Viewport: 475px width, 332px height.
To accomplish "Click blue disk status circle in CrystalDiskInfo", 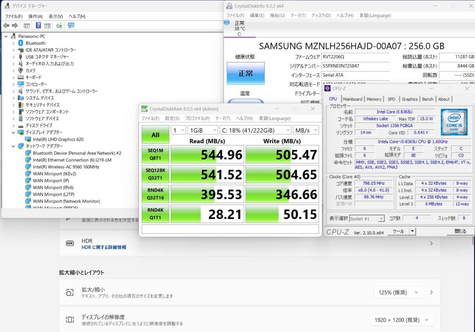I will tap(227, 23).
